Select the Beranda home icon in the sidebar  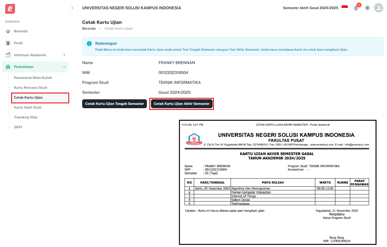(7, 31)
